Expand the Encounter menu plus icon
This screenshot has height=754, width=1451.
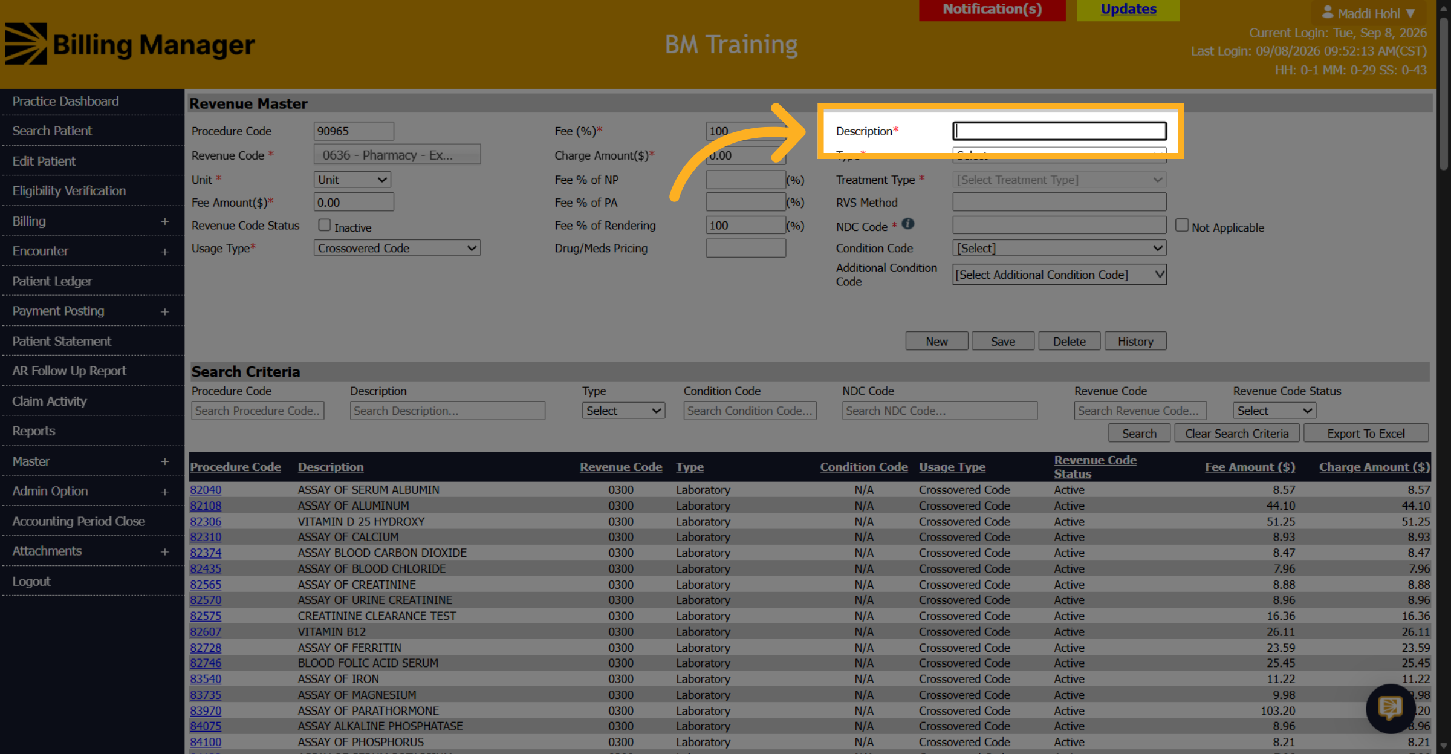(164, 252)
